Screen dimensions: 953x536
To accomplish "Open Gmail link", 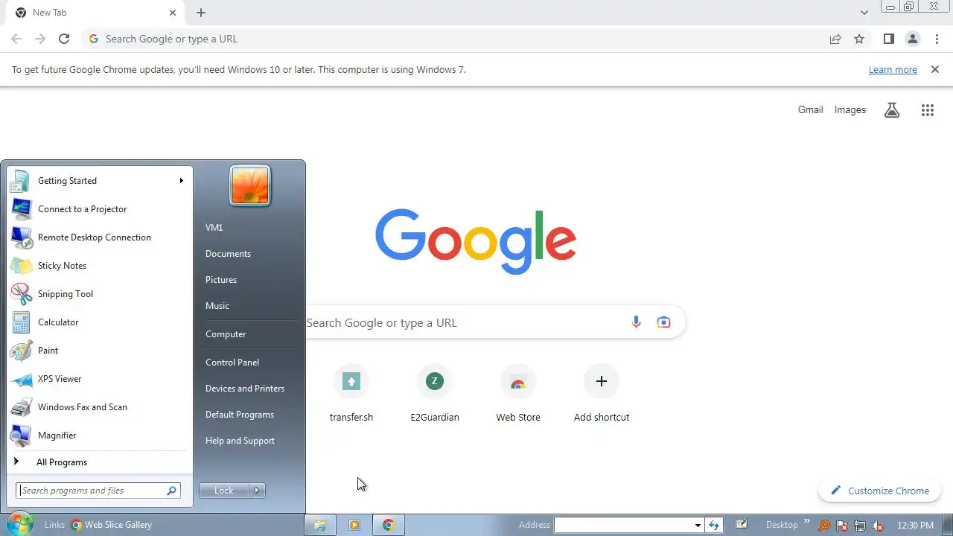I will coord(810,110).
